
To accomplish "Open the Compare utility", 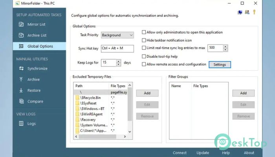I will pyautogui.click(x=35, y=101).
